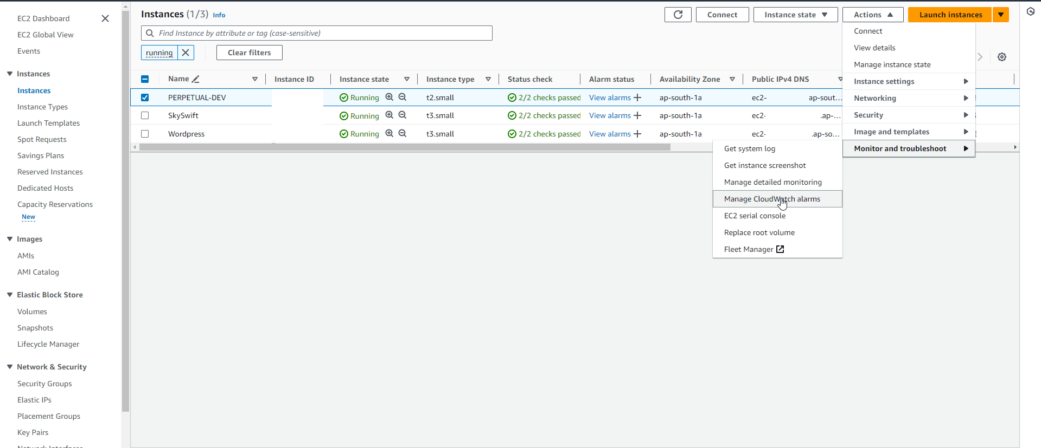This screenshot has width=1041, height=448.
Task: Click the sidebar vertical scrollbar
Action: pos(126,211)
